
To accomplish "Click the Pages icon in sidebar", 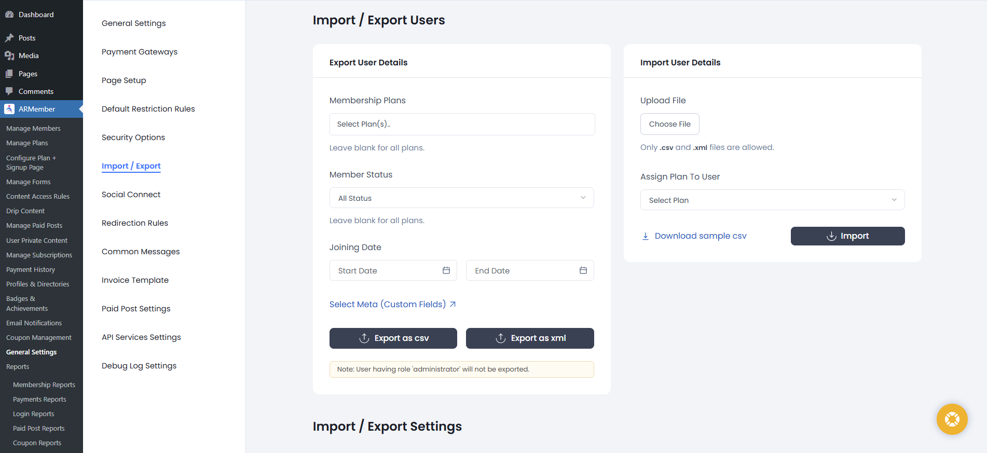I will tap(9, 74).
